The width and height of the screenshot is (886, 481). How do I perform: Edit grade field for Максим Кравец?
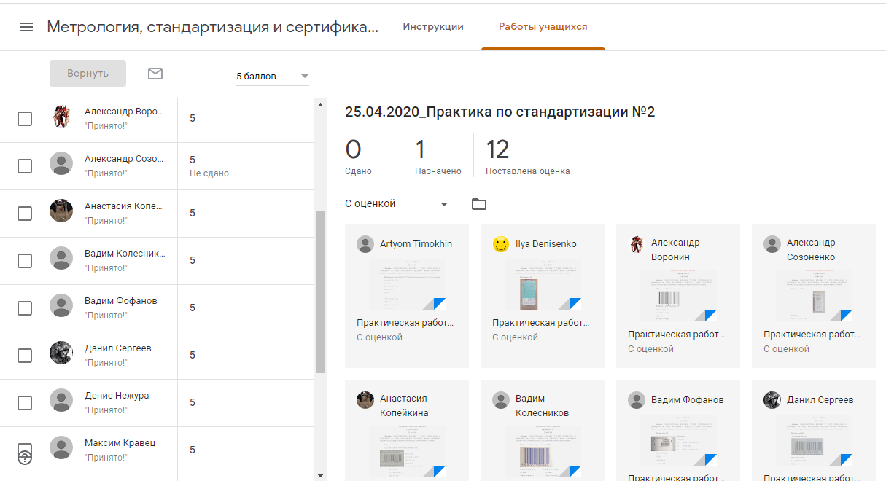pyautogui.click(x=193, y=450)
